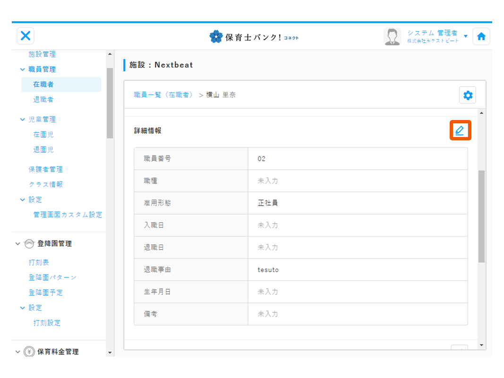Click the user avatar icon
This screenshot has width=504, height=378.
pos(392,36)
